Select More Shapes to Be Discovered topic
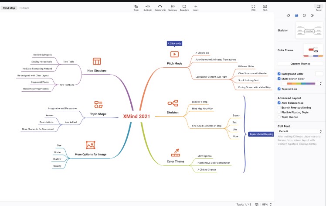326x206 pixels. [x=37, y=129]
